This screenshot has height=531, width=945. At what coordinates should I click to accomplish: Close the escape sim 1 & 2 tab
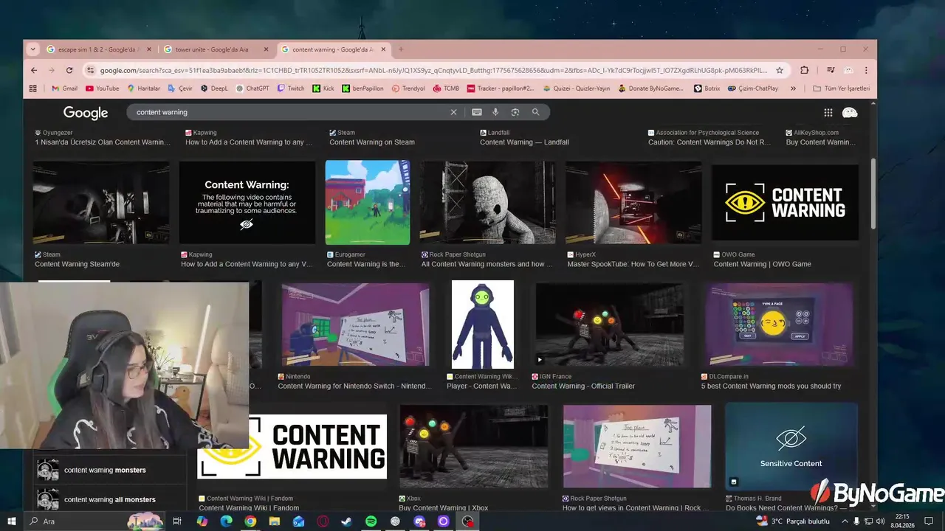coord(148,49)
